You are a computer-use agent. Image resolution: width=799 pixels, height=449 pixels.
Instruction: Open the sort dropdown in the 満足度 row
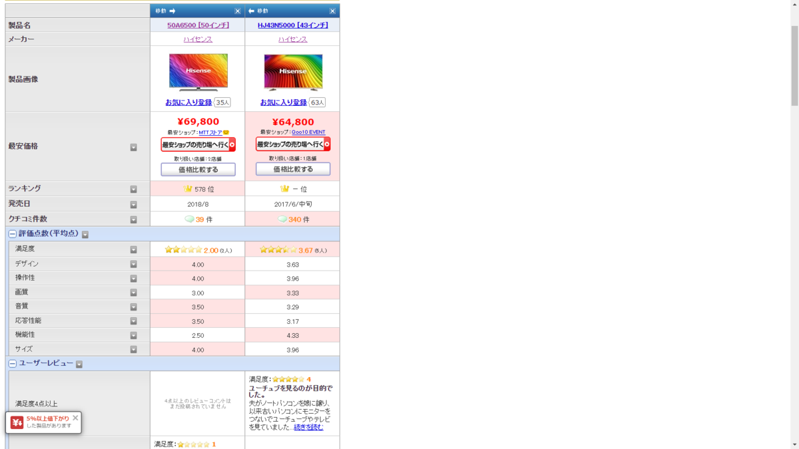[133, 249]
